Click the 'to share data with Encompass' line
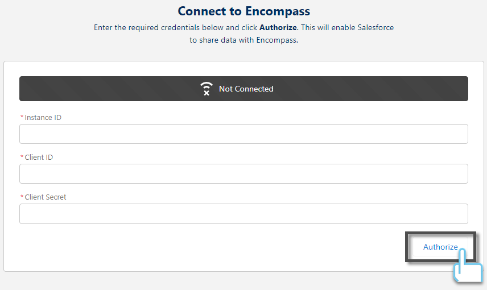 (244, 40)
